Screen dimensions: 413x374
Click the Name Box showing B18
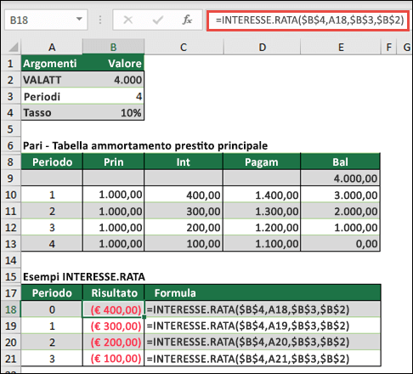pyautogui.click(x=46, y=20)
